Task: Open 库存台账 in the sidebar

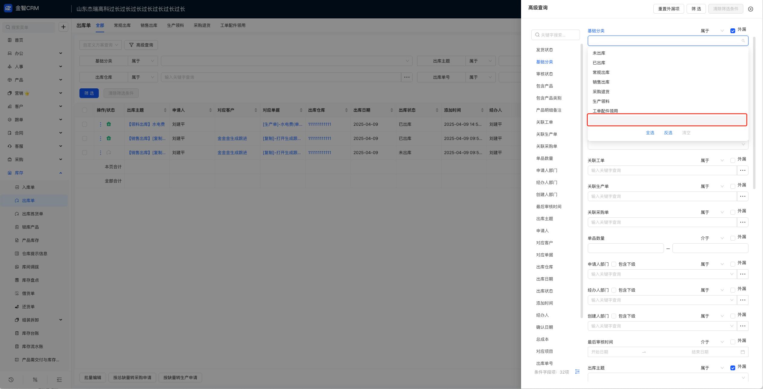Action: [x=31, y=333]
